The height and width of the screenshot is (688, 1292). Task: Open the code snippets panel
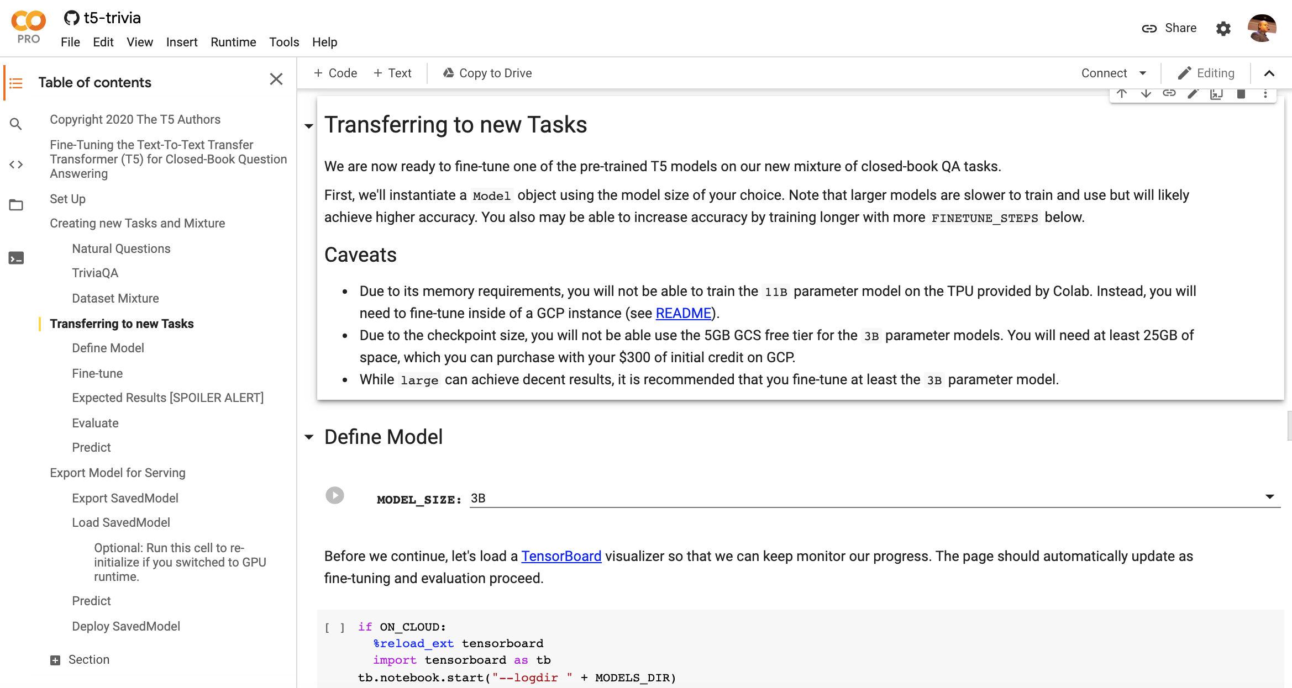click(x=16, y=165)
